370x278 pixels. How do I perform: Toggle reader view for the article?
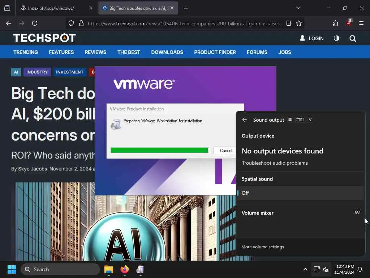click(289, 23)
